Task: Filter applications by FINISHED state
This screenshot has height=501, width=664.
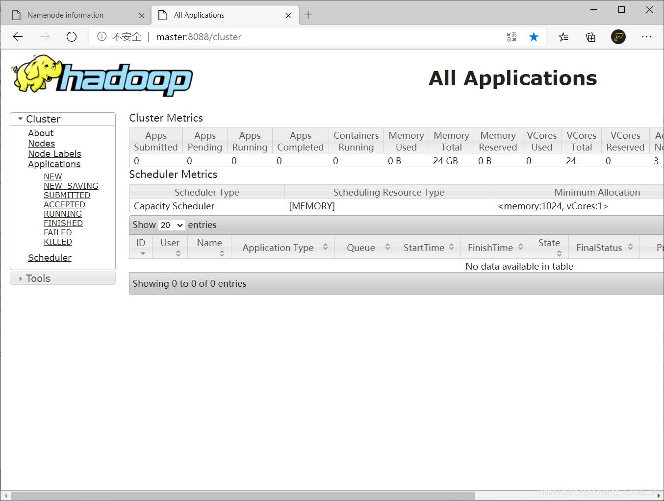Action: pyautogui.click(x=63, y=223)
